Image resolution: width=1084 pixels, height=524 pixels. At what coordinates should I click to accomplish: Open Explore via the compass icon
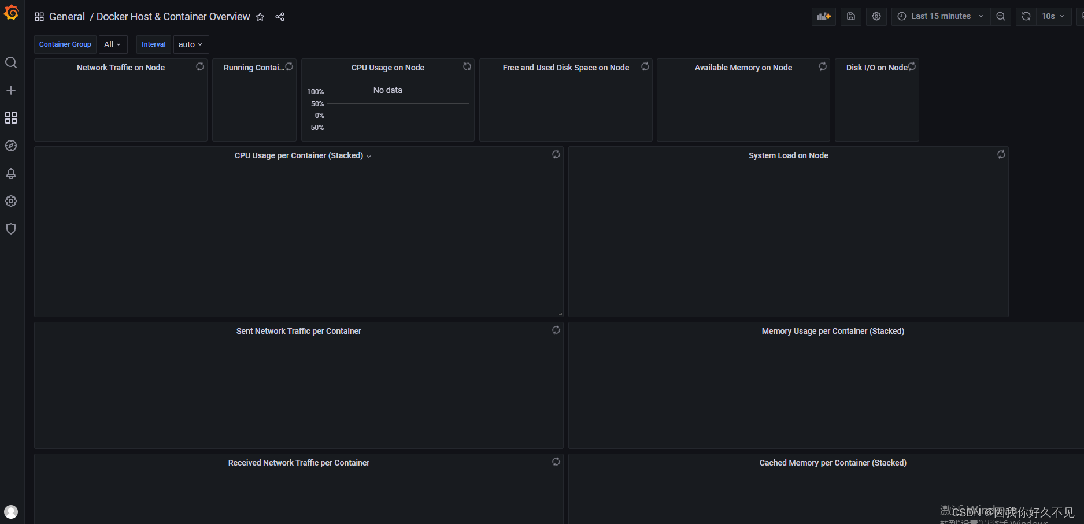pos(11,146)
